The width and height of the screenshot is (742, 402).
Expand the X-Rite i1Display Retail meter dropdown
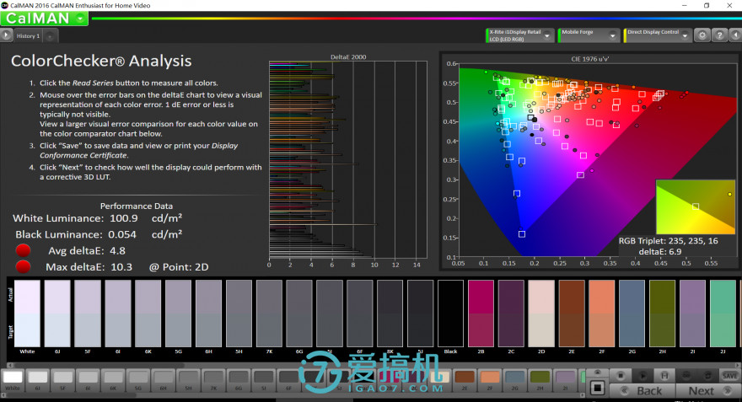pyautogui.click(x=549, y=35)
